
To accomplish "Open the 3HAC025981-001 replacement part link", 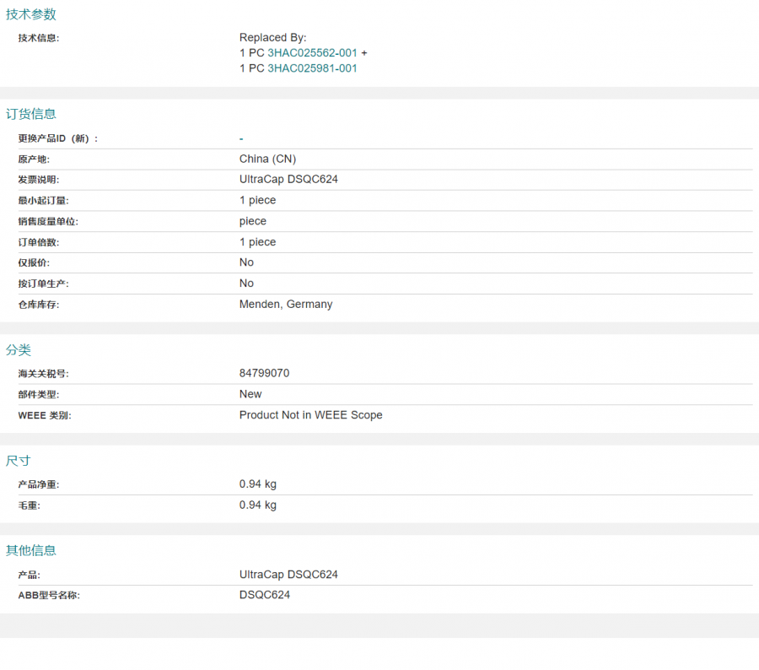I will pos(312,68).
